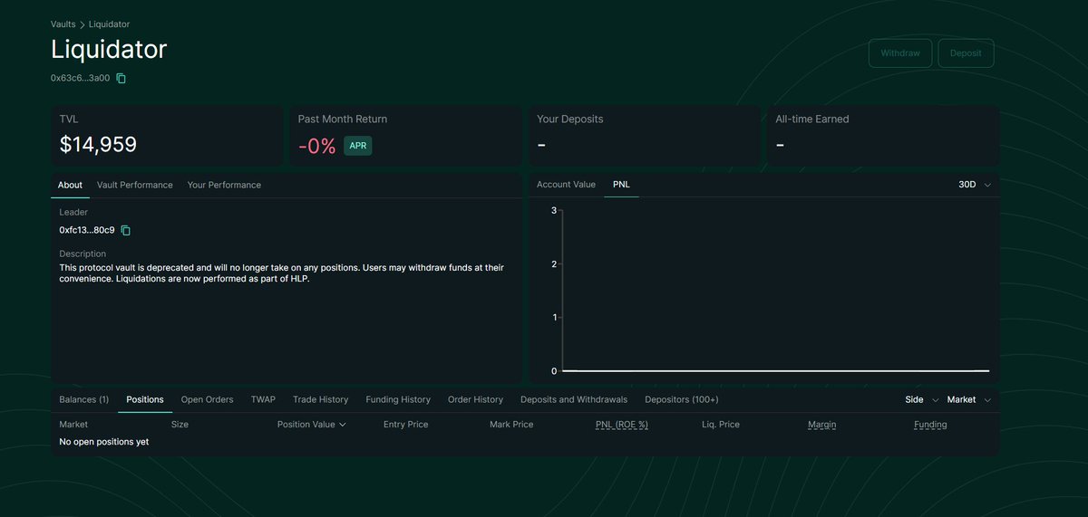
Task: Click the Withdraw button
Action: [900, 53]
